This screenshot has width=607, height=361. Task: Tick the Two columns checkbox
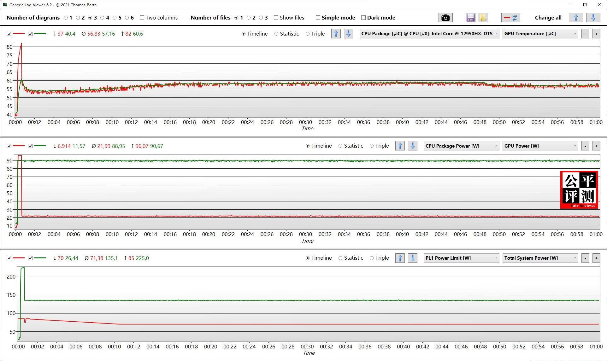[142, 18]
